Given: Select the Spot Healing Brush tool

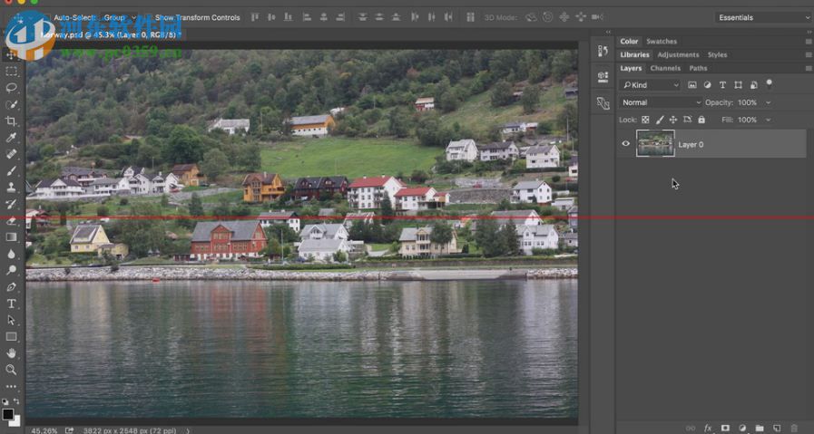Looking at the screenshot, I should [x=11, y=154].
